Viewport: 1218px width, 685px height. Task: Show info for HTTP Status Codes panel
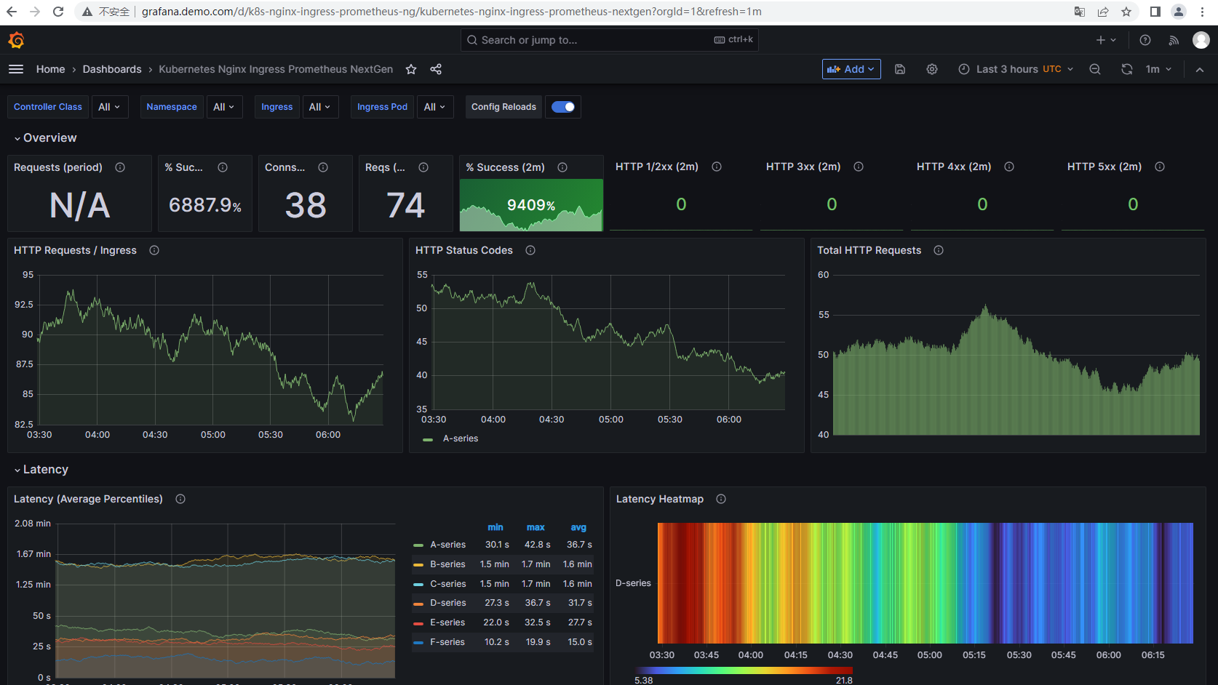[530, 250]
